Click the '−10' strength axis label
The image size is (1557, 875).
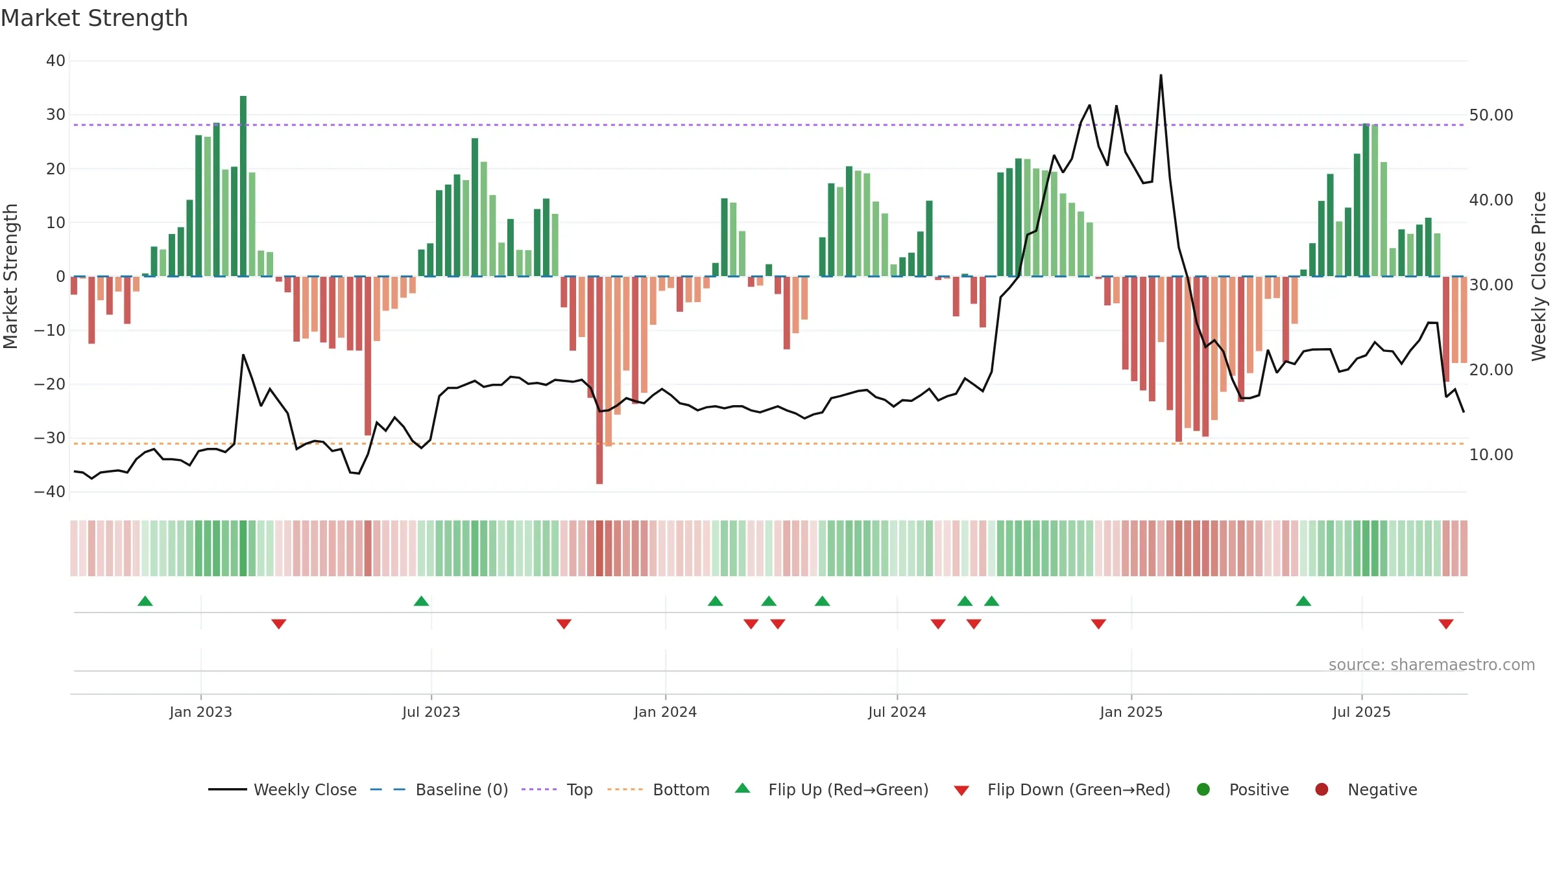tap(50, 331)
